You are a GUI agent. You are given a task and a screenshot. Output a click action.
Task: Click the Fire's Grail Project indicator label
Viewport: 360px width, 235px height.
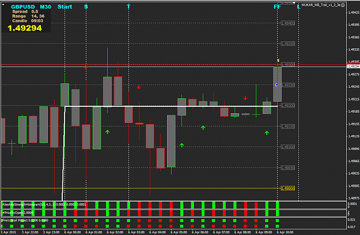(25, 220)
